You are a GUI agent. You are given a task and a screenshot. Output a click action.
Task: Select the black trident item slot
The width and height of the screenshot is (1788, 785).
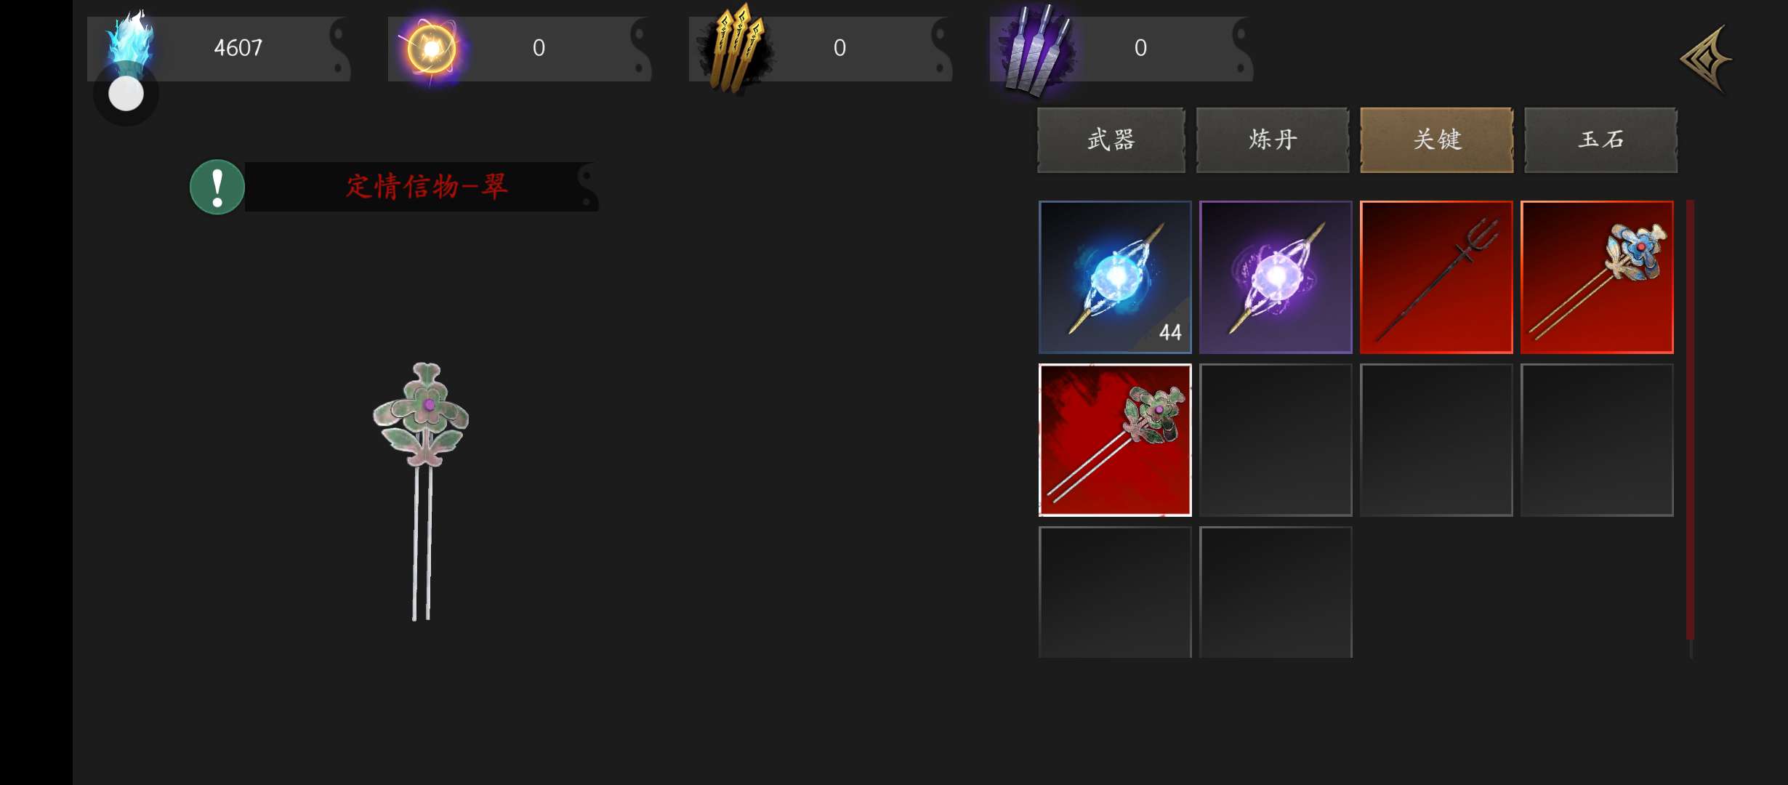click(1436, 277)
